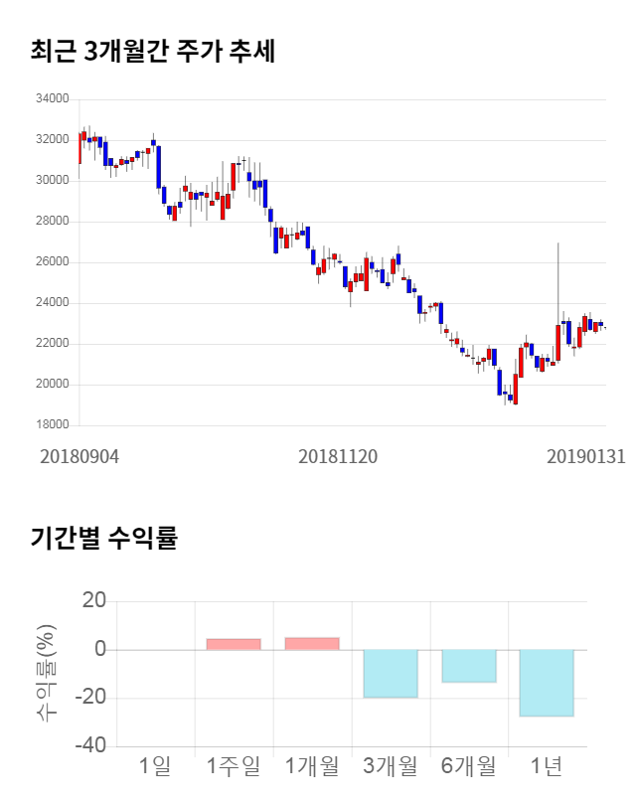Select the 18000 price axis label

point(52,425)
